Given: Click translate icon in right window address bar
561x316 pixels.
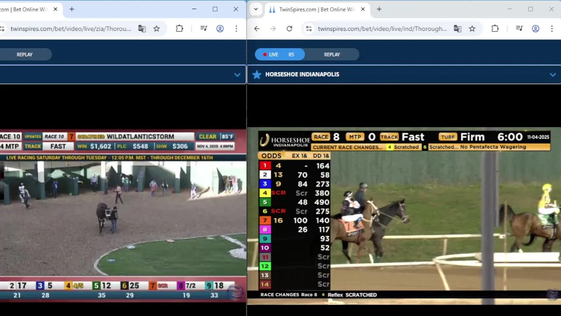Looking at the screenshot, I should (x=457, y=29).
